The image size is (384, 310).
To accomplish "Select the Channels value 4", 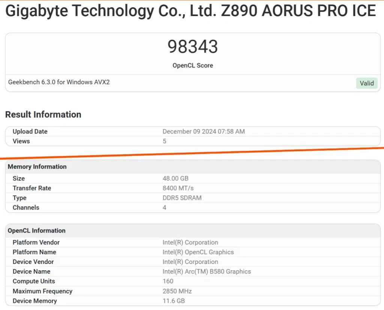I will (165, 208).
